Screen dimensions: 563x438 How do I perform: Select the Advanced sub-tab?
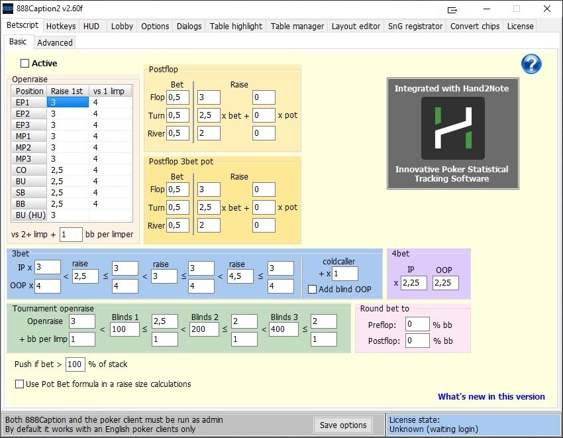pos(55,42)
